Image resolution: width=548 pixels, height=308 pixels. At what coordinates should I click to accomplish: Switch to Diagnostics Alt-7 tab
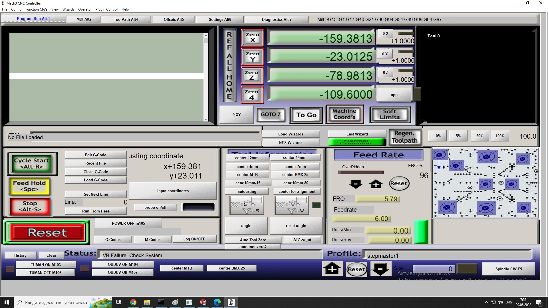277,19
